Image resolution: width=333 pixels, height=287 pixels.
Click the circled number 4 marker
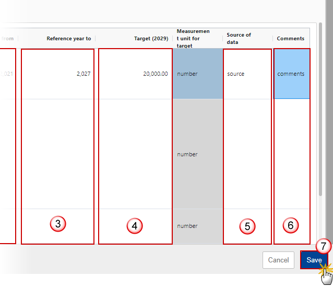pyautogui.click(x=135, y=226)
